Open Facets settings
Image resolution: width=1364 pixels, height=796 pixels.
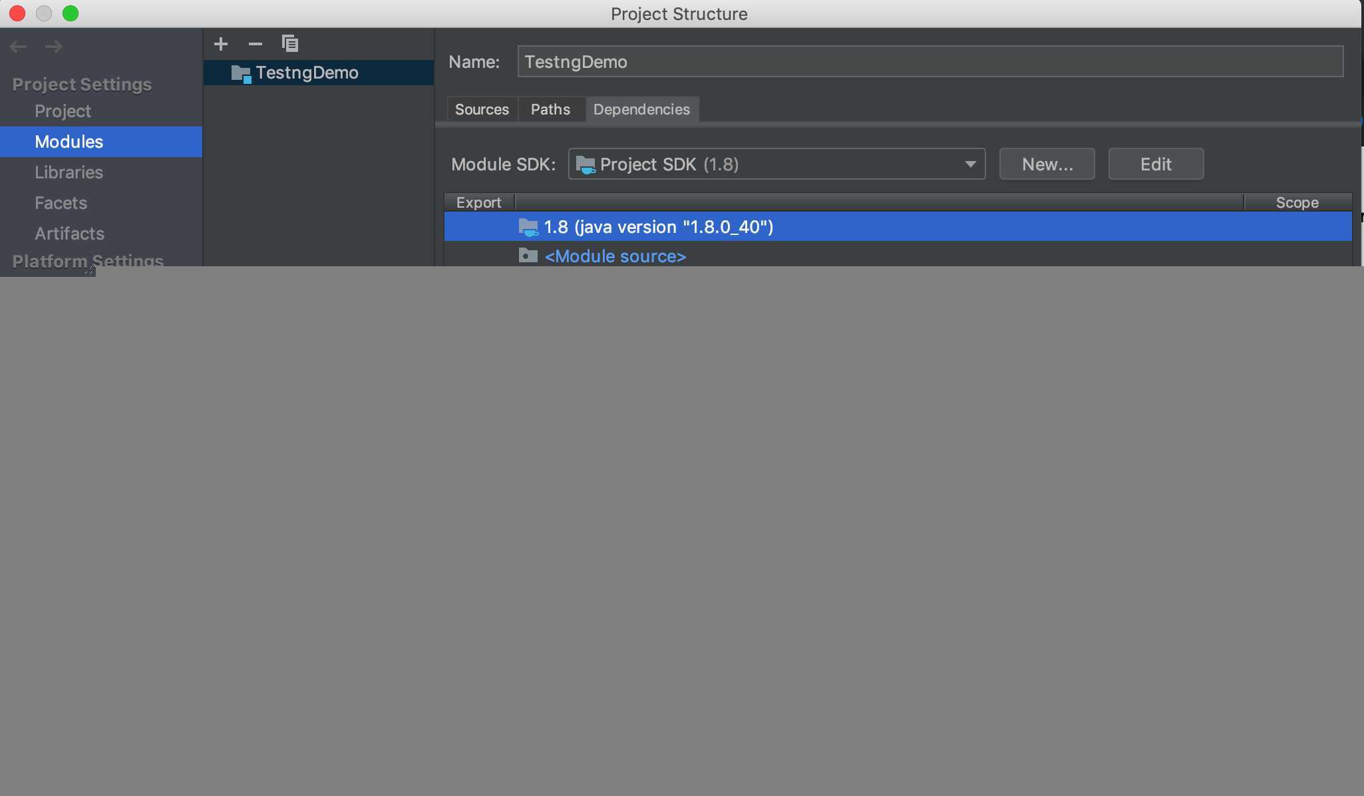pos(101,203)
